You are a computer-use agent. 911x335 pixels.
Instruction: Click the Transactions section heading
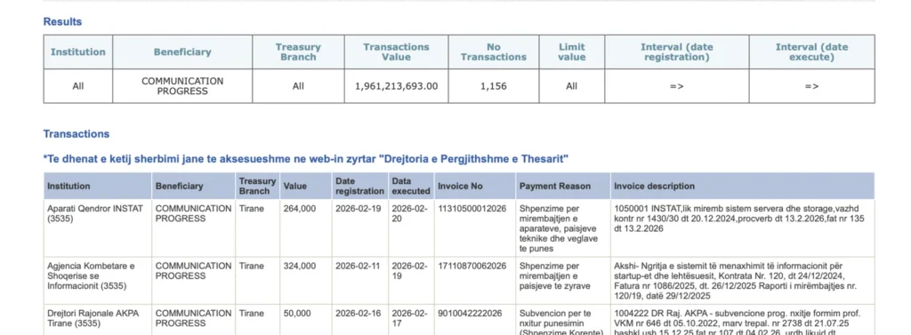click(77, 133)
